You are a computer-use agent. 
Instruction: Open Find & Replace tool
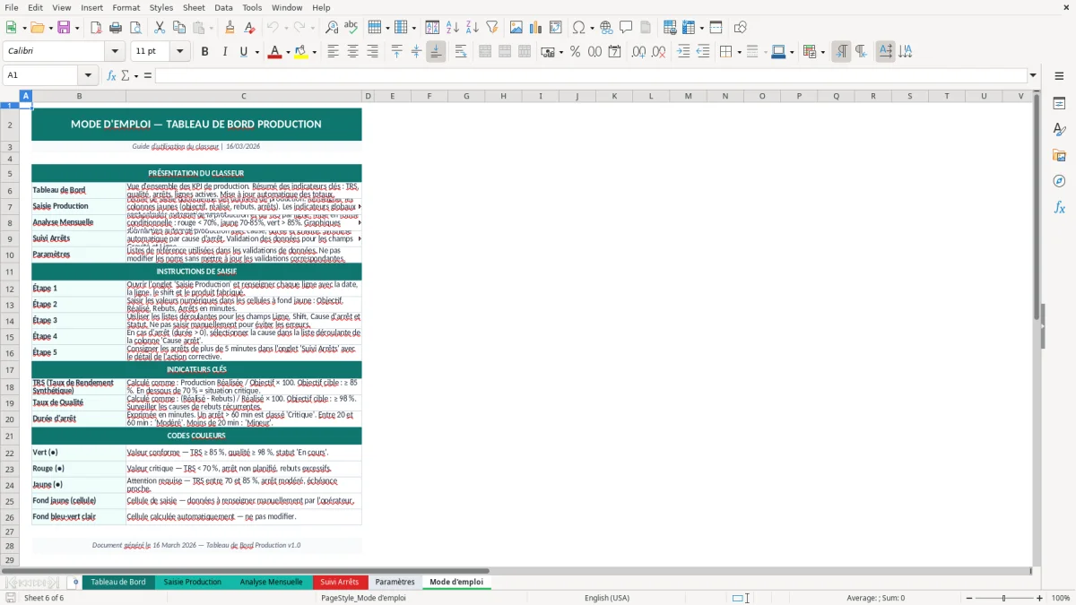click(x=332, y=28)
